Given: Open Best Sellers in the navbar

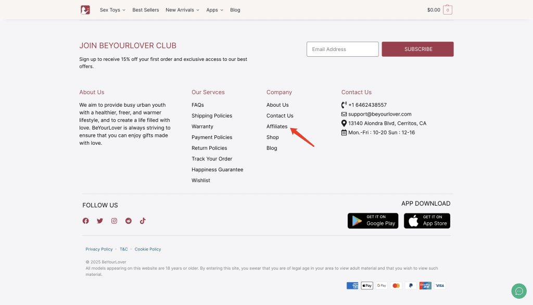Looking at the screenshot, I should click(x=145, y=10).
